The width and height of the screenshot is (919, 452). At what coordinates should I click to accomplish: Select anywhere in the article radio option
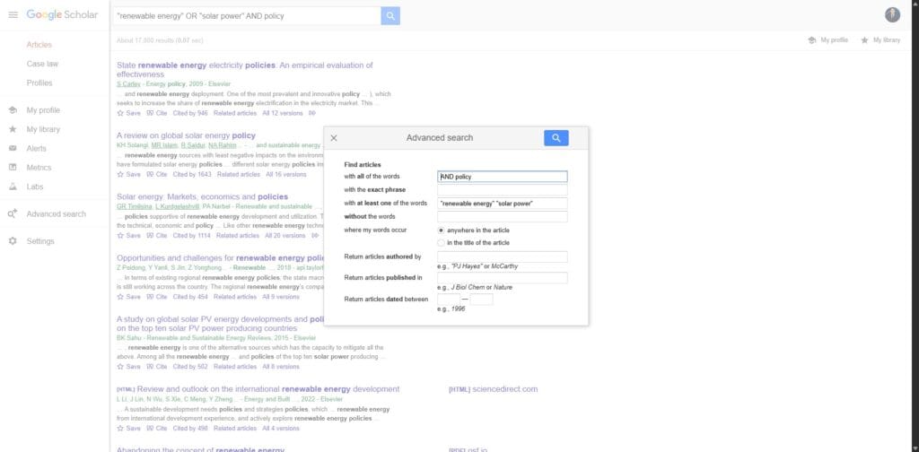tap(441, 230)
